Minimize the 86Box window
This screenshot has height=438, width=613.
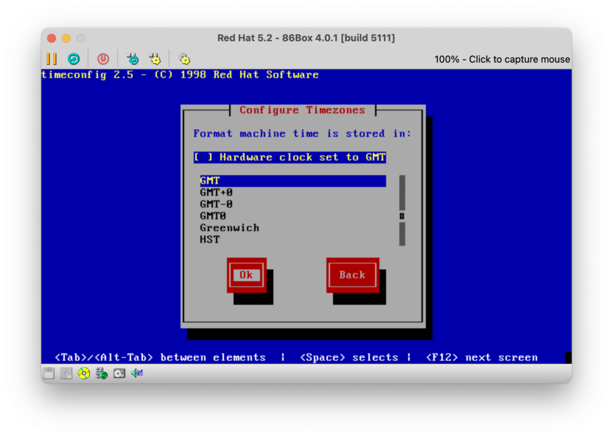tap(66, 38)
